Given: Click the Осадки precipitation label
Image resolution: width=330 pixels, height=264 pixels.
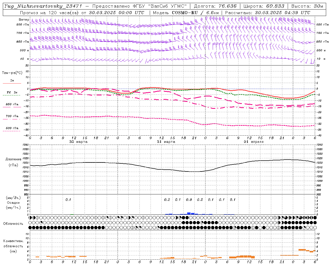Looking at the screenshot, I should pyautogui.click(x=13, y=203).
